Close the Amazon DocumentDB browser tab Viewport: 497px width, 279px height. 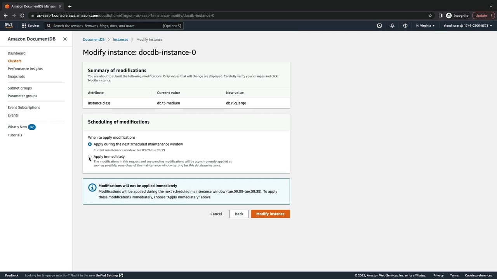[x=60, y=6]
